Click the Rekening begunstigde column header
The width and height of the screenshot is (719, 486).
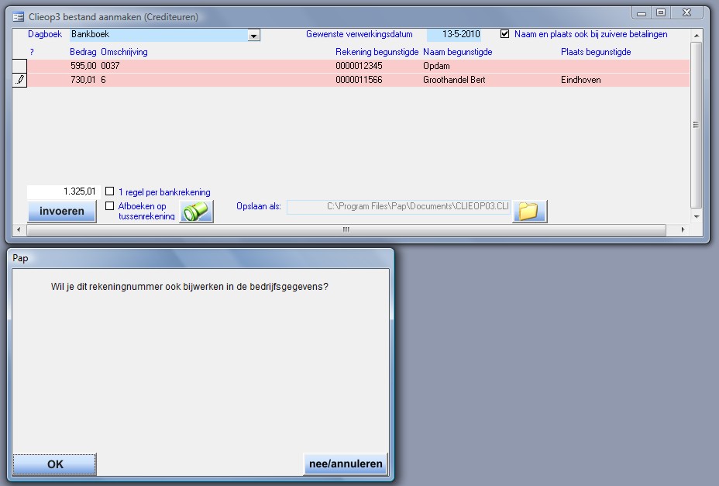tap(377, 52)
